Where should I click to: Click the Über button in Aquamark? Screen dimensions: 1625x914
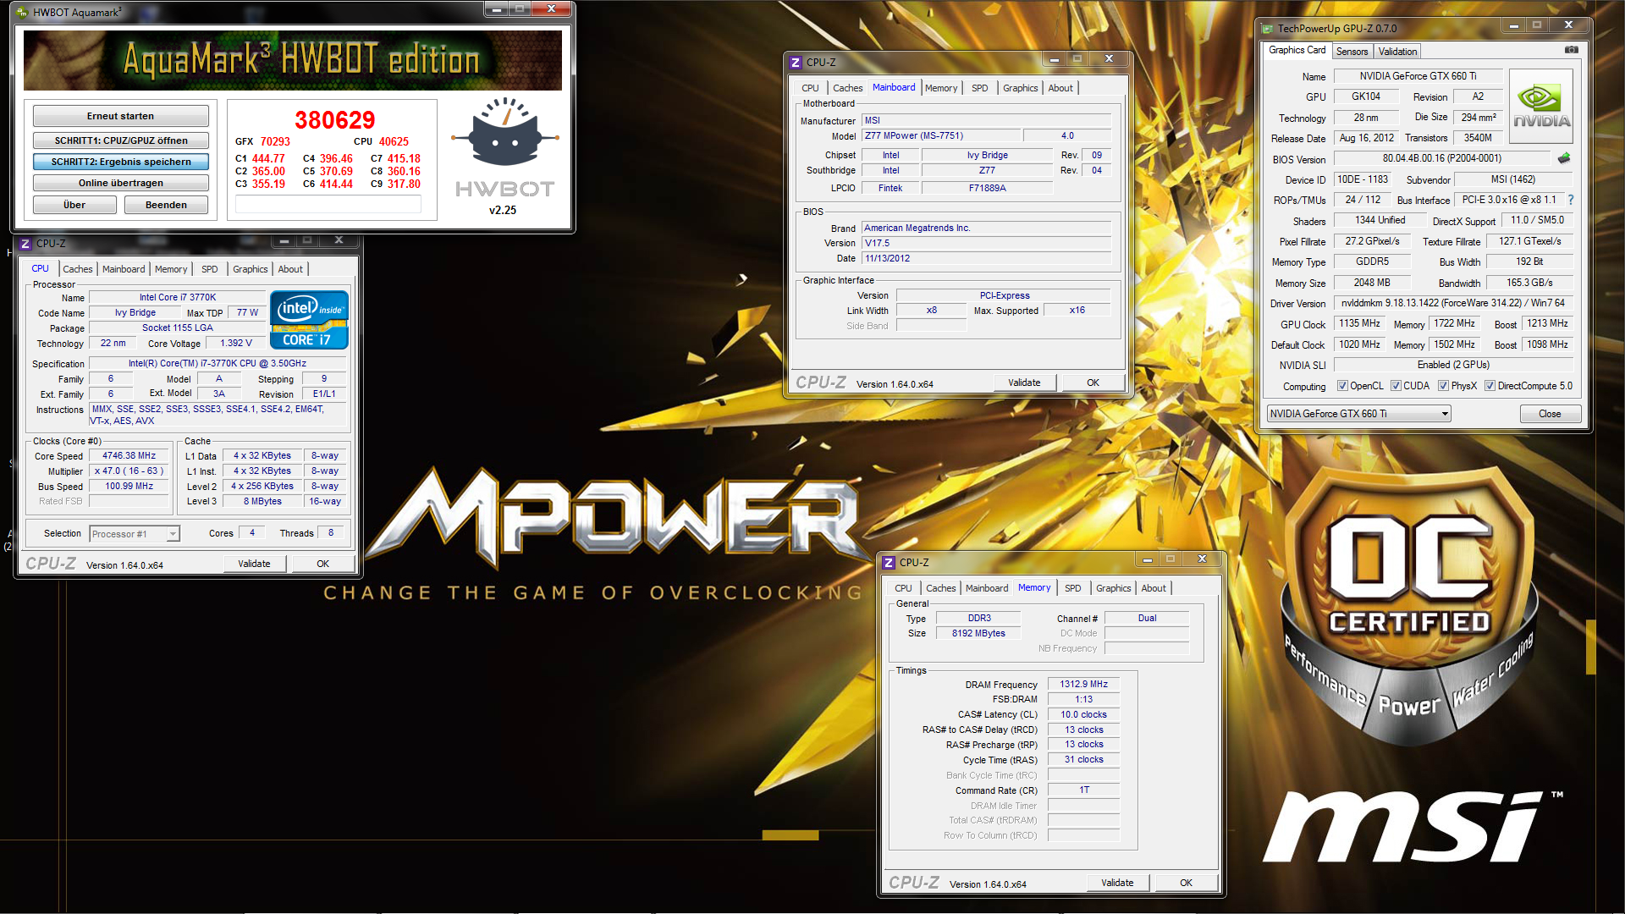click(x=74, y=205)
